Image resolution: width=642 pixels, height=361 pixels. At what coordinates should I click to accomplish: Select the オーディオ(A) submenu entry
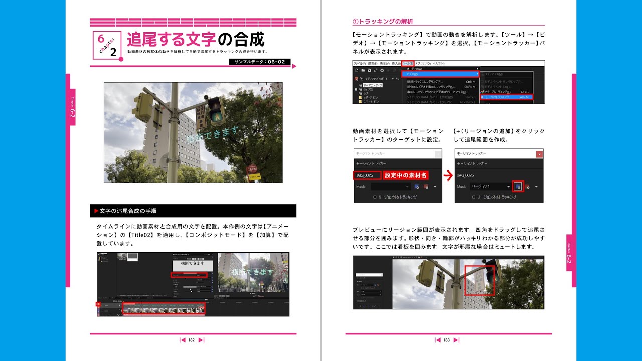tap(441, 69)
